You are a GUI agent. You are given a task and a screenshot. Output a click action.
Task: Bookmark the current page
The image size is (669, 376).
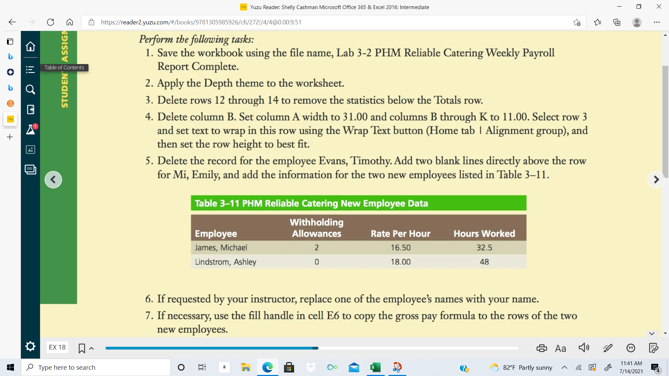pos(82,348)
